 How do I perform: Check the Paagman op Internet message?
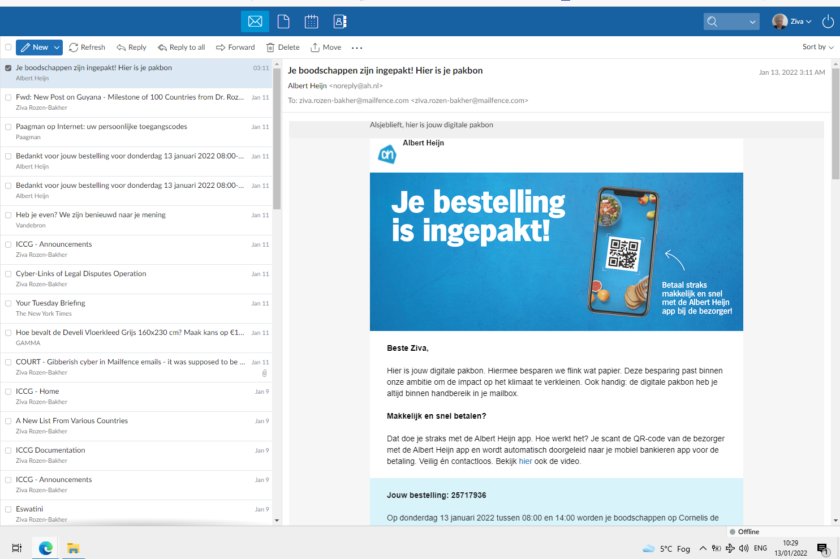click(8, 127)
